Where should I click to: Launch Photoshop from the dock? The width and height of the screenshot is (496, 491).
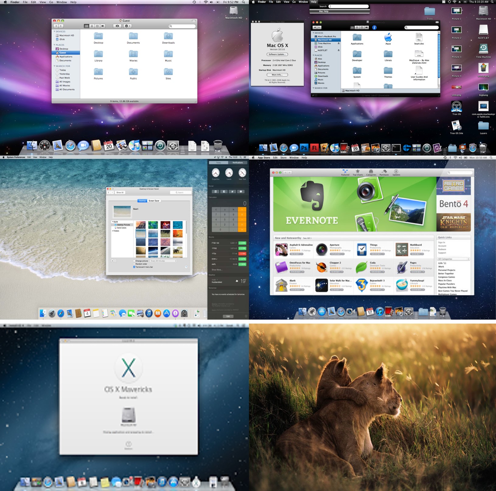304,148
